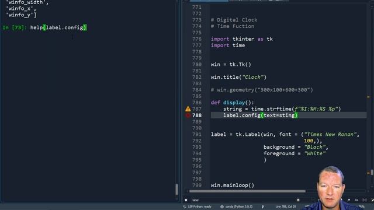
Task: Click the conda environment icon
Action: [222, 206]
